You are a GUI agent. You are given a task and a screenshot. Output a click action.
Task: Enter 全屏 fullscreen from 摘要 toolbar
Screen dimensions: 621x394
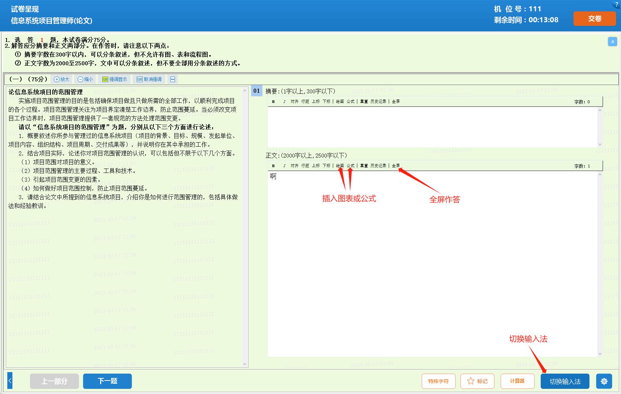[396, 101]
